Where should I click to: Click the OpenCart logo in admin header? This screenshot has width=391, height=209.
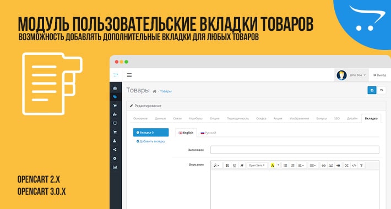point(115,75)
